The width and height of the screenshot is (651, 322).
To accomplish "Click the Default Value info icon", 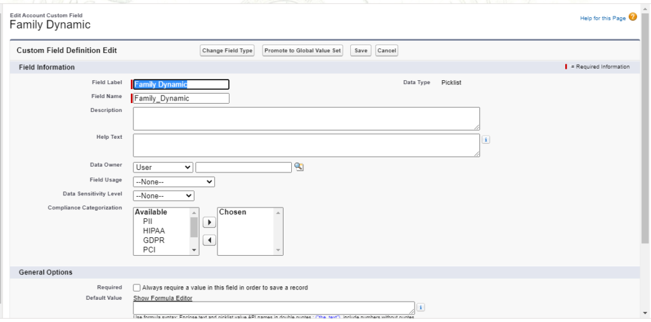I will pos(421,307).
